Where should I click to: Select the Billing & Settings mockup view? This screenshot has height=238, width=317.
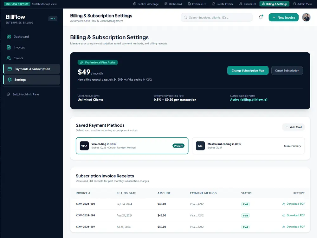coord(274,4)
